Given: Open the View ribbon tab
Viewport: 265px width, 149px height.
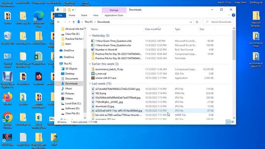Looking at the screenshot, I should tap(96, 15).
